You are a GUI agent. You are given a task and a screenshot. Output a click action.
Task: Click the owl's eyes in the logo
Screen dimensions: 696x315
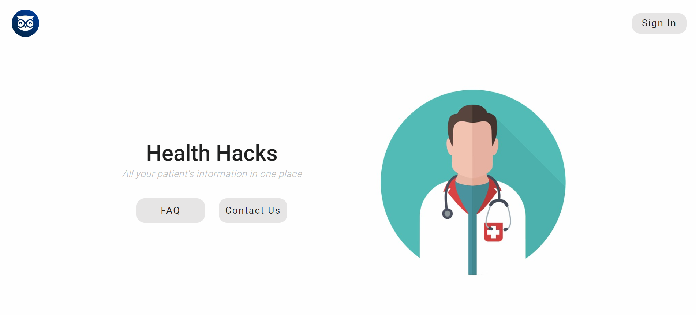coord(25,24)
